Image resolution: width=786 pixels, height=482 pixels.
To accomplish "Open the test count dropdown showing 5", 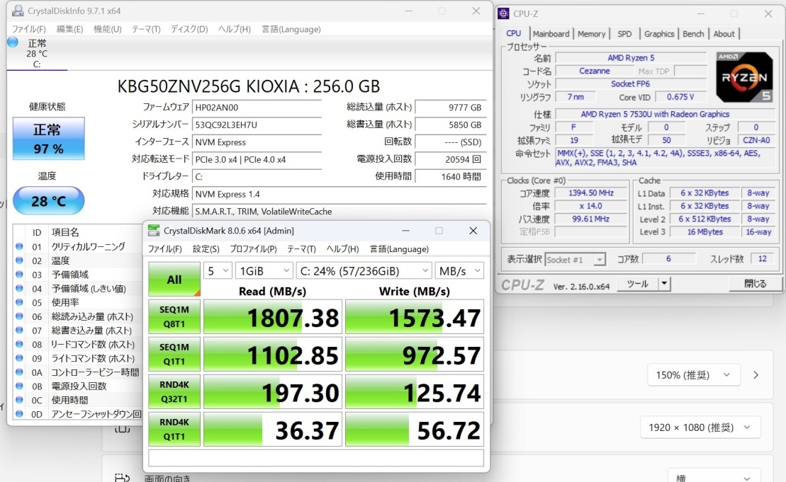I will 218,270.
